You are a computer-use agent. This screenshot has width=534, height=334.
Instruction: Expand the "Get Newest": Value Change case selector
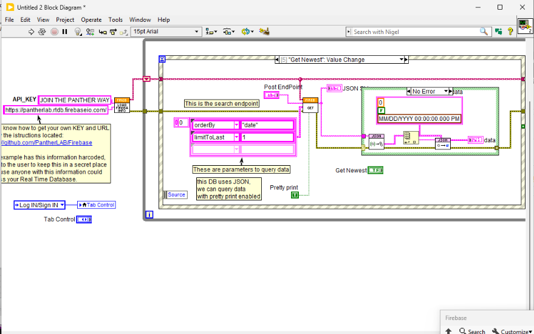pyautogui.click(x=402, y=60)
